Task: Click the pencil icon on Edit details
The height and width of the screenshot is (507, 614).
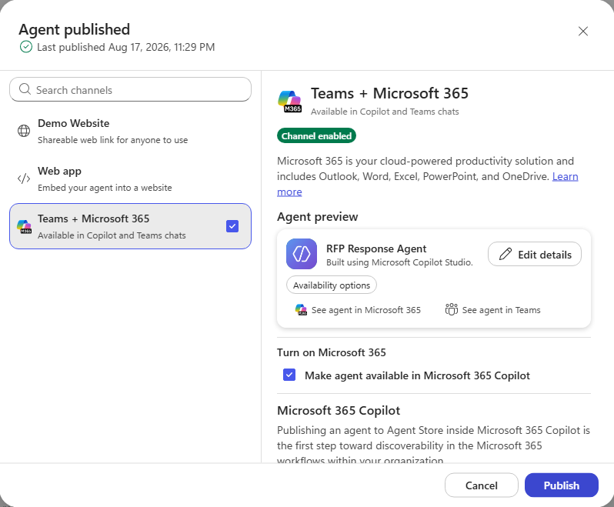Action: pyautogui.click(x=506, y=255)
